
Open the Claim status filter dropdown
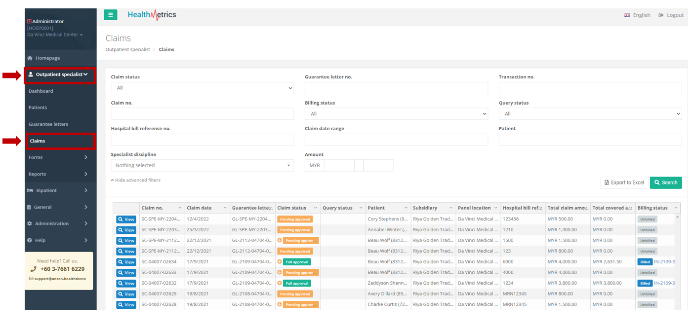click(x=202, y=88)
